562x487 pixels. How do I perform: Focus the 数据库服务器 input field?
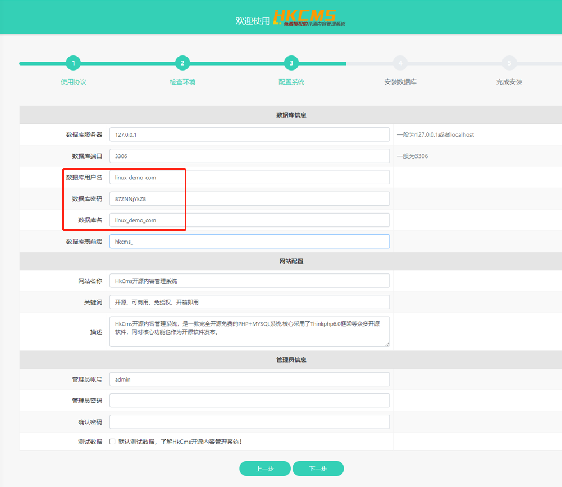(249, 134)
